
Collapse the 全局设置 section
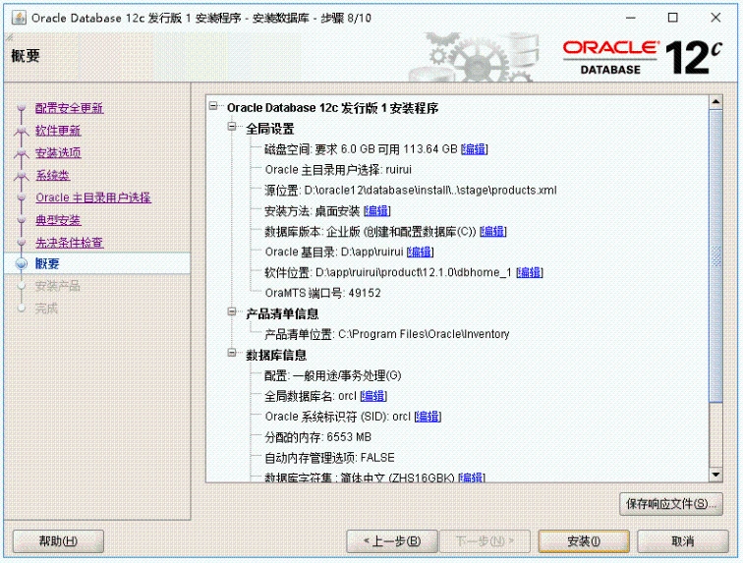(x=232, y=127)
